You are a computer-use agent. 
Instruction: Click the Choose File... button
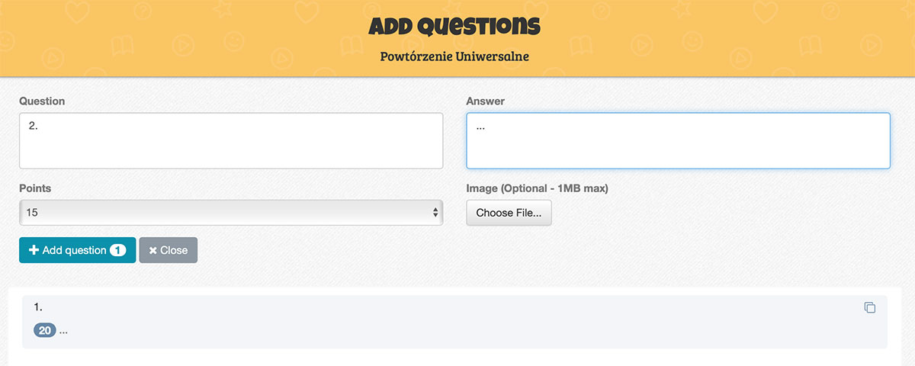point(509,213)
